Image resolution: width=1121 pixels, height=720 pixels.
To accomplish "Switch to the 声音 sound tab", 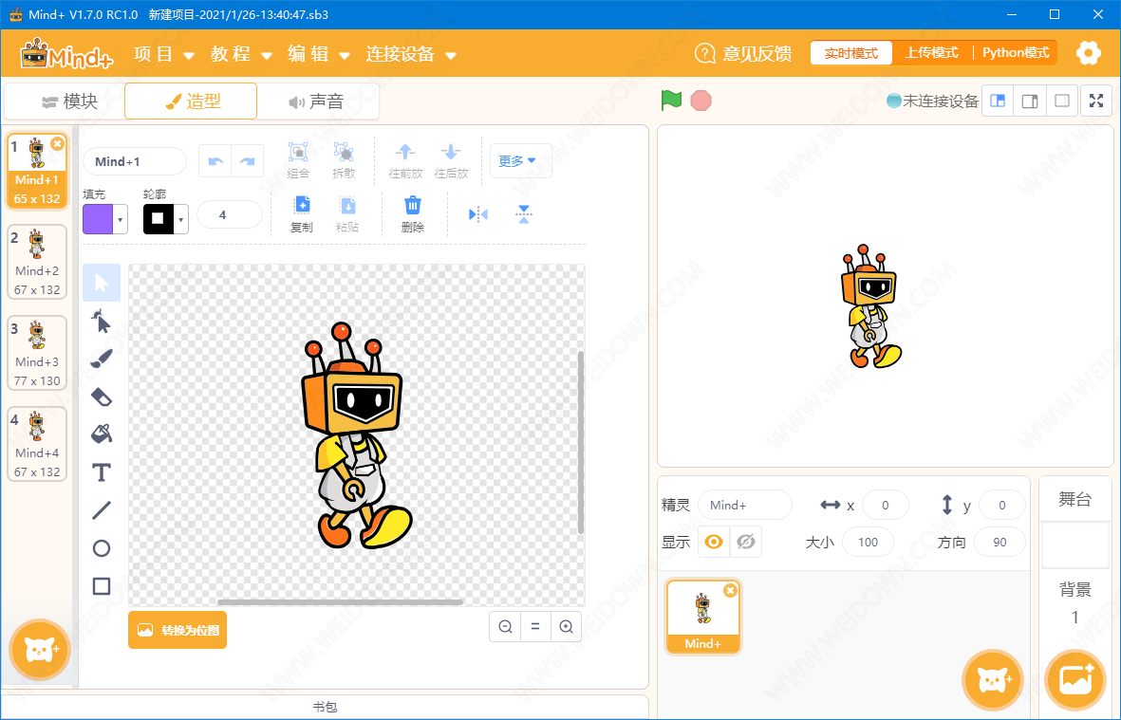I will click(x=317, y=102).
